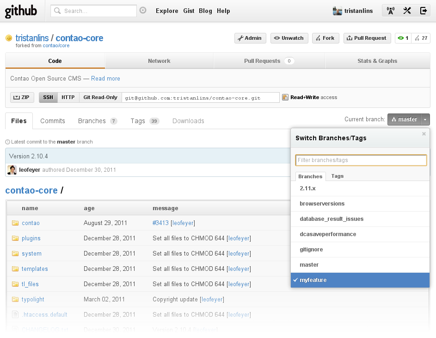Image resolution: width=436 pixels, height=338 pixels.
Task: Choose Git Read-Only clone option
Action: pyautogui.click(x=100, y=97)
